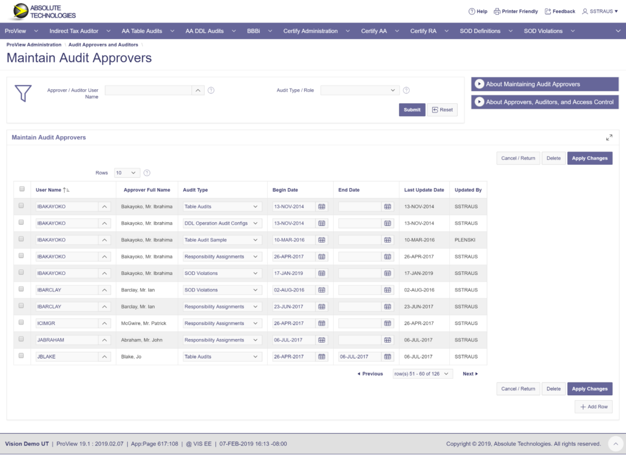Open ProView Administration breadcrumb link
Image resolution: width=626 pixels, height=460 pixels.
(34, 45)
